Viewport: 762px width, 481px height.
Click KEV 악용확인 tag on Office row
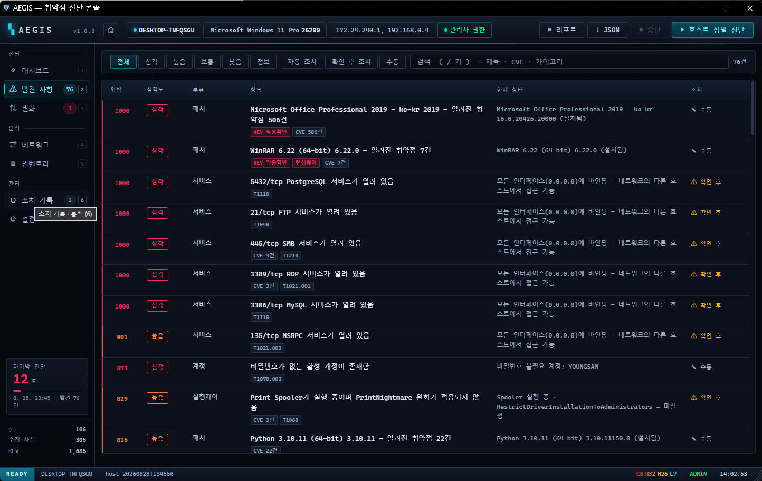point(270,132)
